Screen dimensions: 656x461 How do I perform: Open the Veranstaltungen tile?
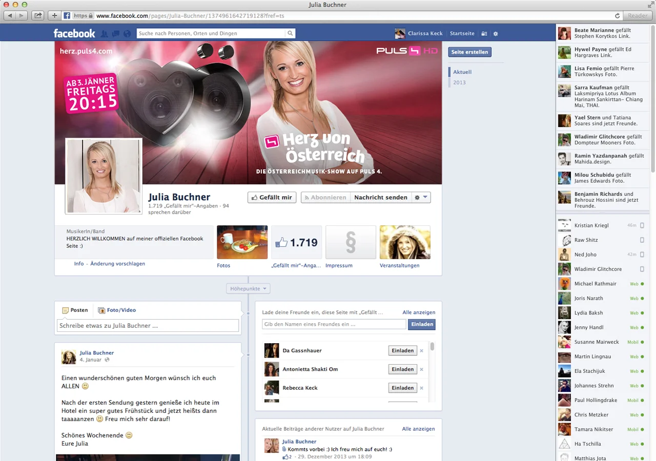tap(405, 242)
